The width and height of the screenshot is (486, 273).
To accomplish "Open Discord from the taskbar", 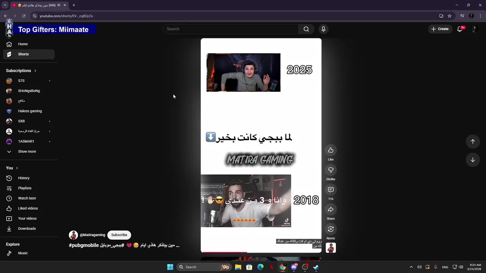I will (294, 267).
